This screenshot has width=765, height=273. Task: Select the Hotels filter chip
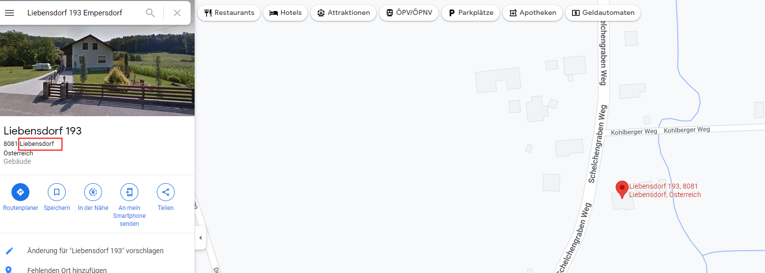(285, 13)
